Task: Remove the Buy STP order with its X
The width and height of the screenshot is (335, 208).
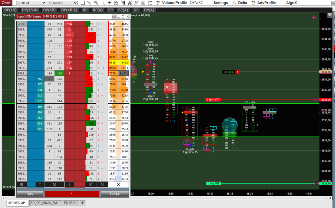Action: click(316, 100)
